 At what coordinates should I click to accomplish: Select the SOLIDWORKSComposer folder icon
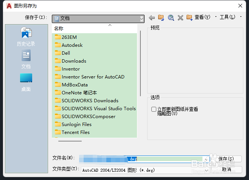[x=58, y=116]
